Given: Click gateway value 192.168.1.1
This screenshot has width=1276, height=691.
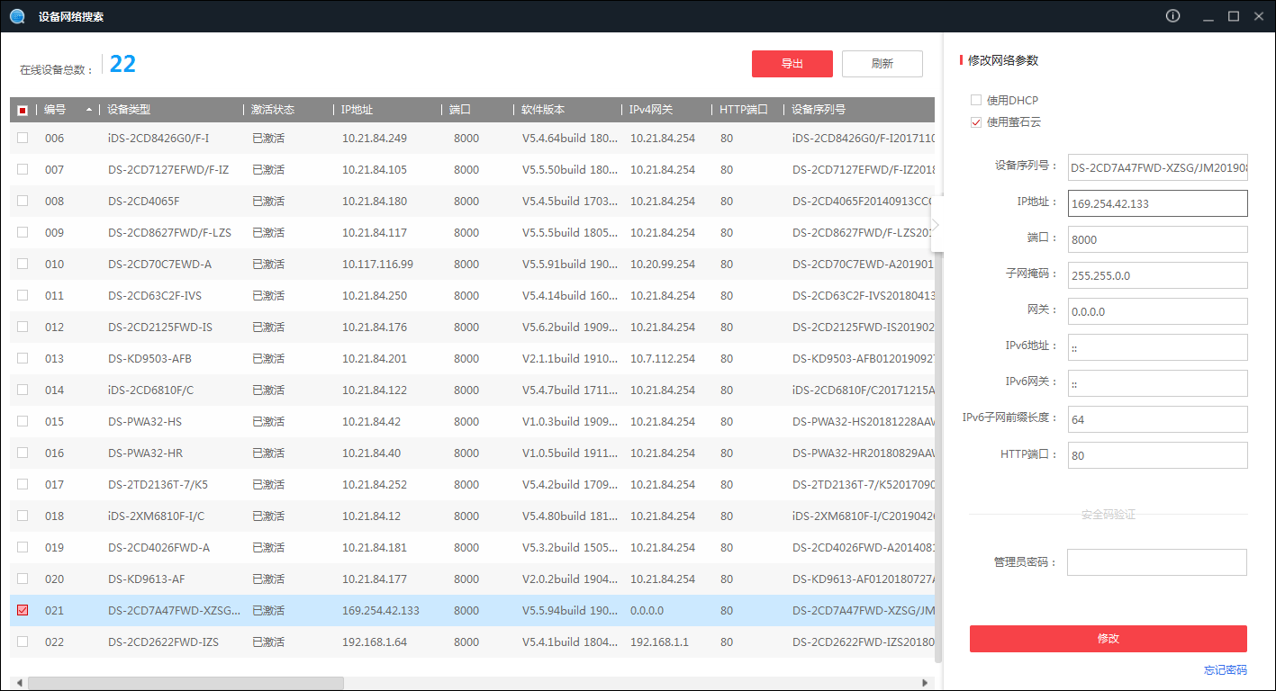Looking at the screenshot, I should 659,642.
